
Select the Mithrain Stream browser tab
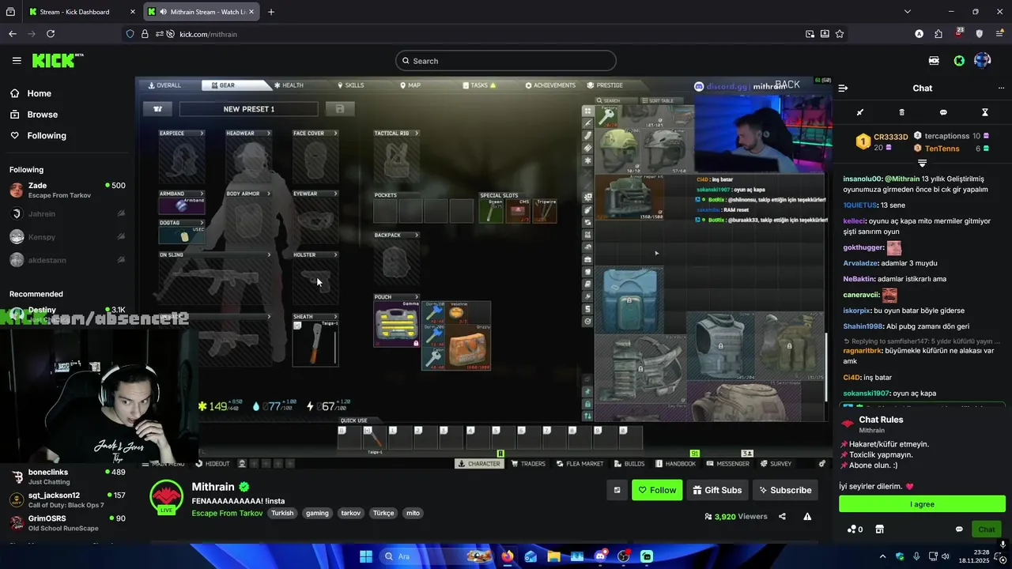click(202, 12)
